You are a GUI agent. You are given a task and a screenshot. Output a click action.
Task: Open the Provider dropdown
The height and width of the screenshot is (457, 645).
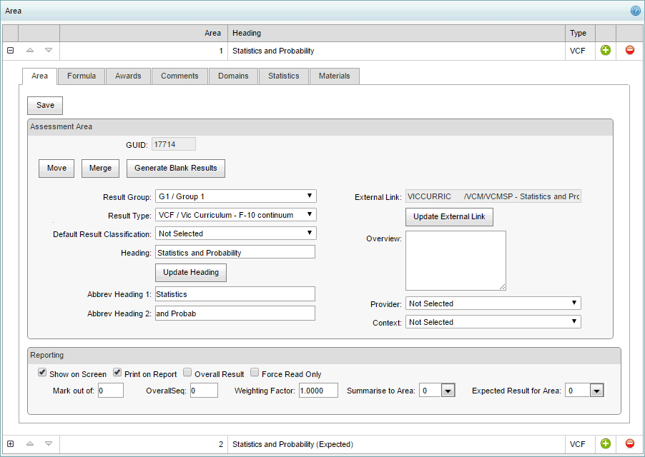click(493, 303)
